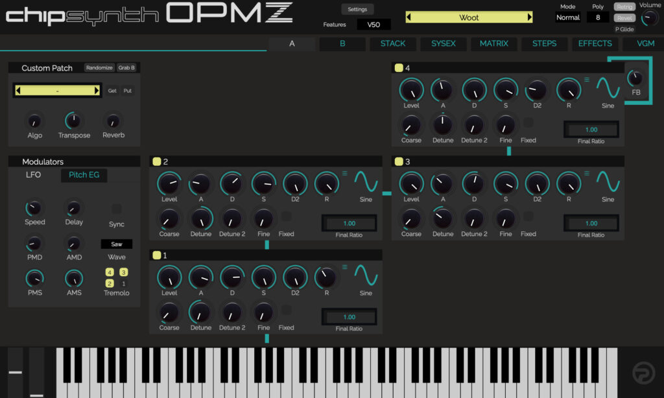Click the Grab B button

126,68
